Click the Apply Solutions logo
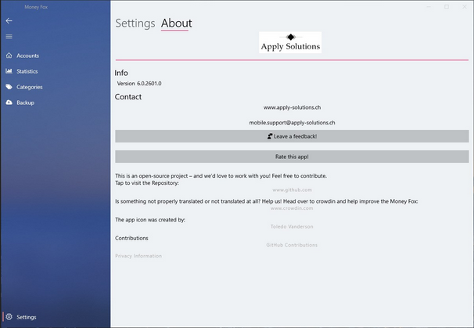474x328 pixels. click(290, 42)
